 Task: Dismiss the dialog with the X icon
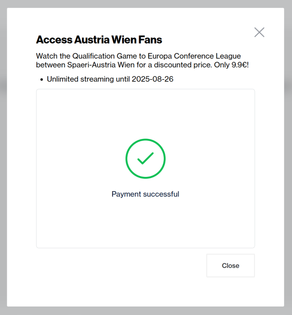tap(259, 32)
